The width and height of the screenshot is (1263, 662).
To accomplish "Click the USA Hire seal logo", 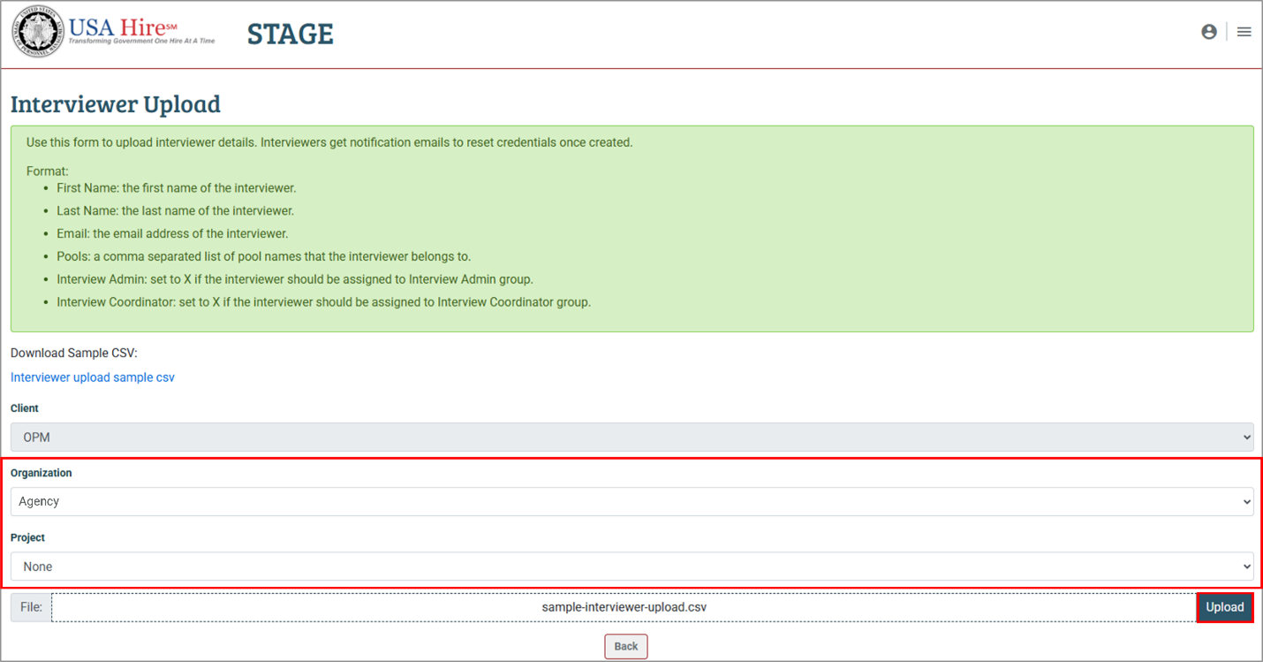I will click(x=38, y=32).
